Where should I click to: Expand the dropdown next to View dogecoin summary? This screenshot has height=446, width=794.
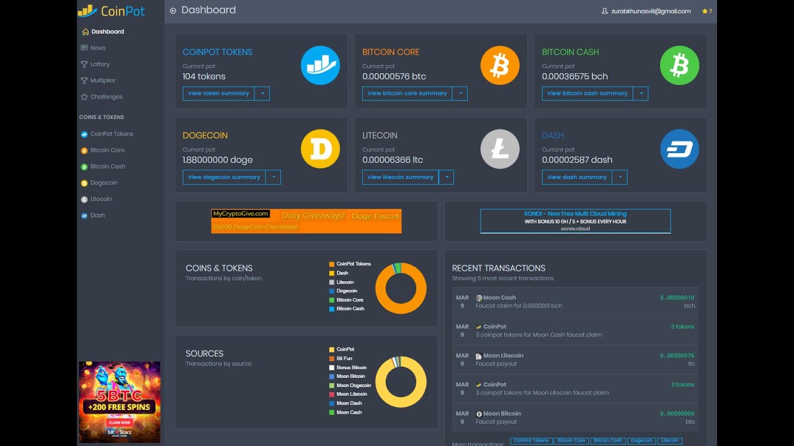[x=274, y=177]
